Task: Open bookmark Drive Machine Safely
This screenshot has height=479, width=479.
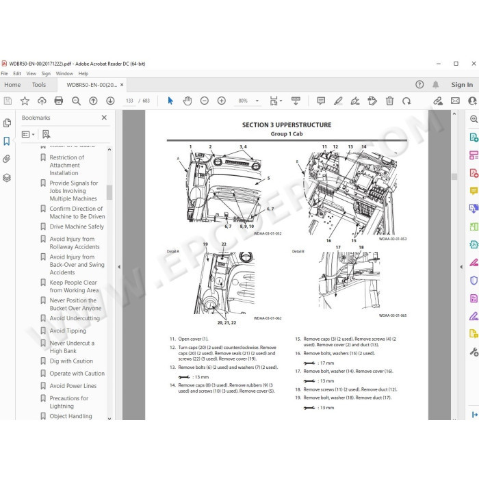Action: (x=77, y=226)
